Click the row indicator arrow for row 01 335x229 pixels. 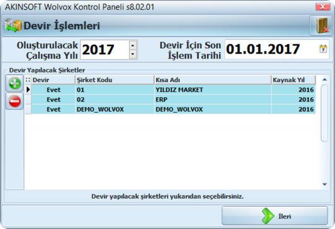(x=28, y=89)
